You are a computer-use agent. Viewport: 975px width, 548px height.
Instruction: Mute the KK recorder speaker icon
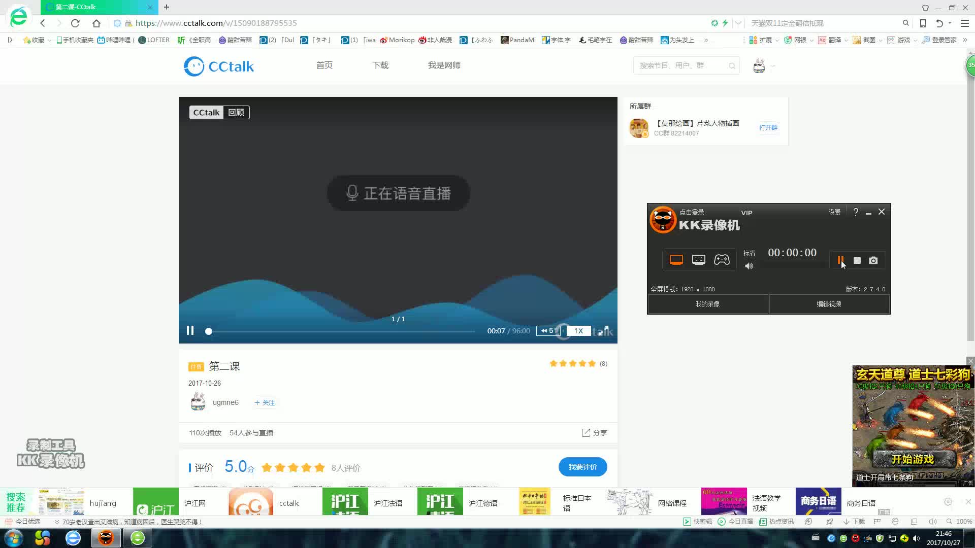[749, 266]
